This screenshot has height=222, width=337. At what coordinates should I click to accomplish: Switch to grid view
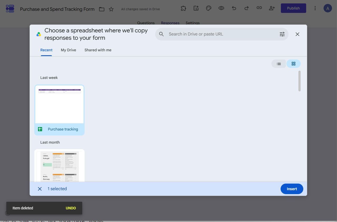pos(294,64)
